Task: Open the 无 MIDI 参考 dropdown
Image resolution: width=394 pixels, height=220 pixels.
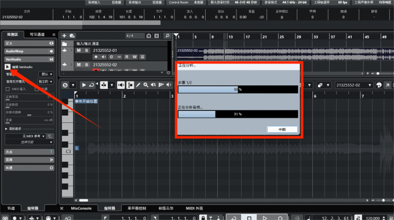Action: pyautogui.click(x=25, y=136)
